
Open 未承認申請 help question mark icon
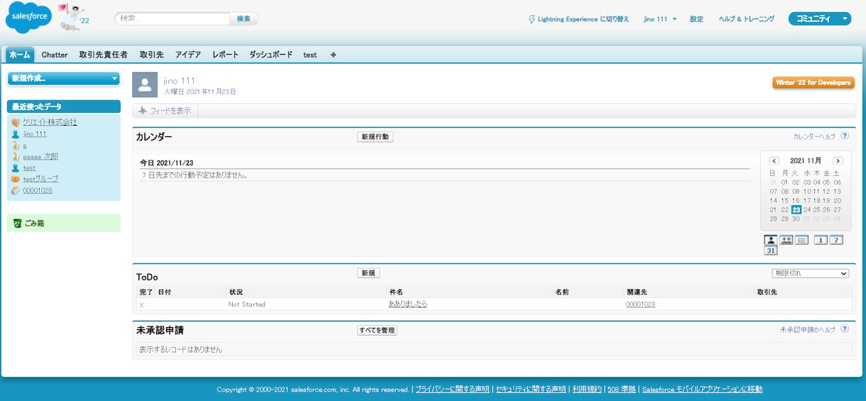[x=845, y=329]
